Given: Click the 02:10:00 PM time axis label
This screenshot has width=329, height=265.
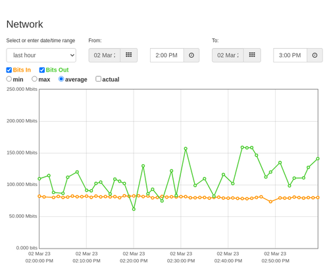Looking at the screenshot, I should pyautogui.click(x=86, y=261).
